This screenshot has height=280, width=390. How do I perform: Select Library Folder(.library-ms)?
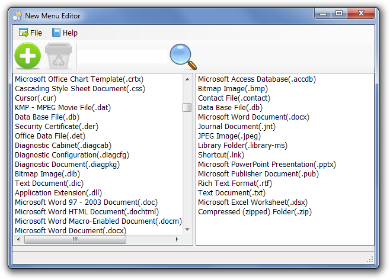tap(242, 146)
